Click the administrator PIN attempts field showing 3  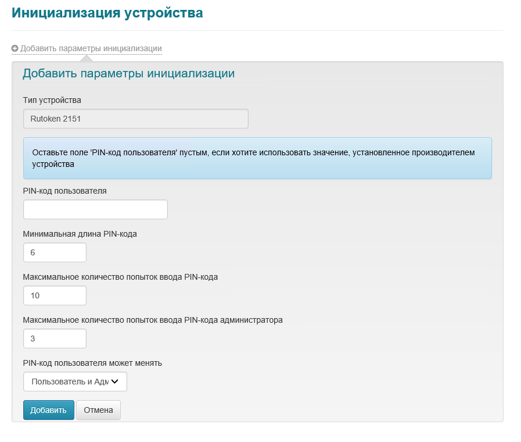tap(55, 338)
